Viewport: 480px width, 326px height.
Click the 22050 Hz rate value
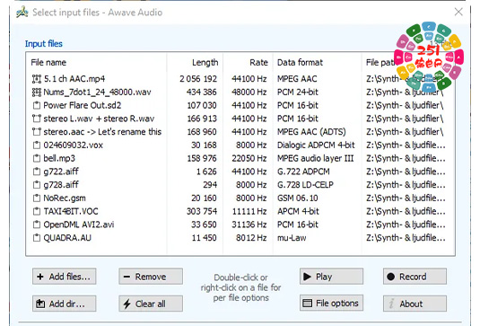[x=249, y=158]
